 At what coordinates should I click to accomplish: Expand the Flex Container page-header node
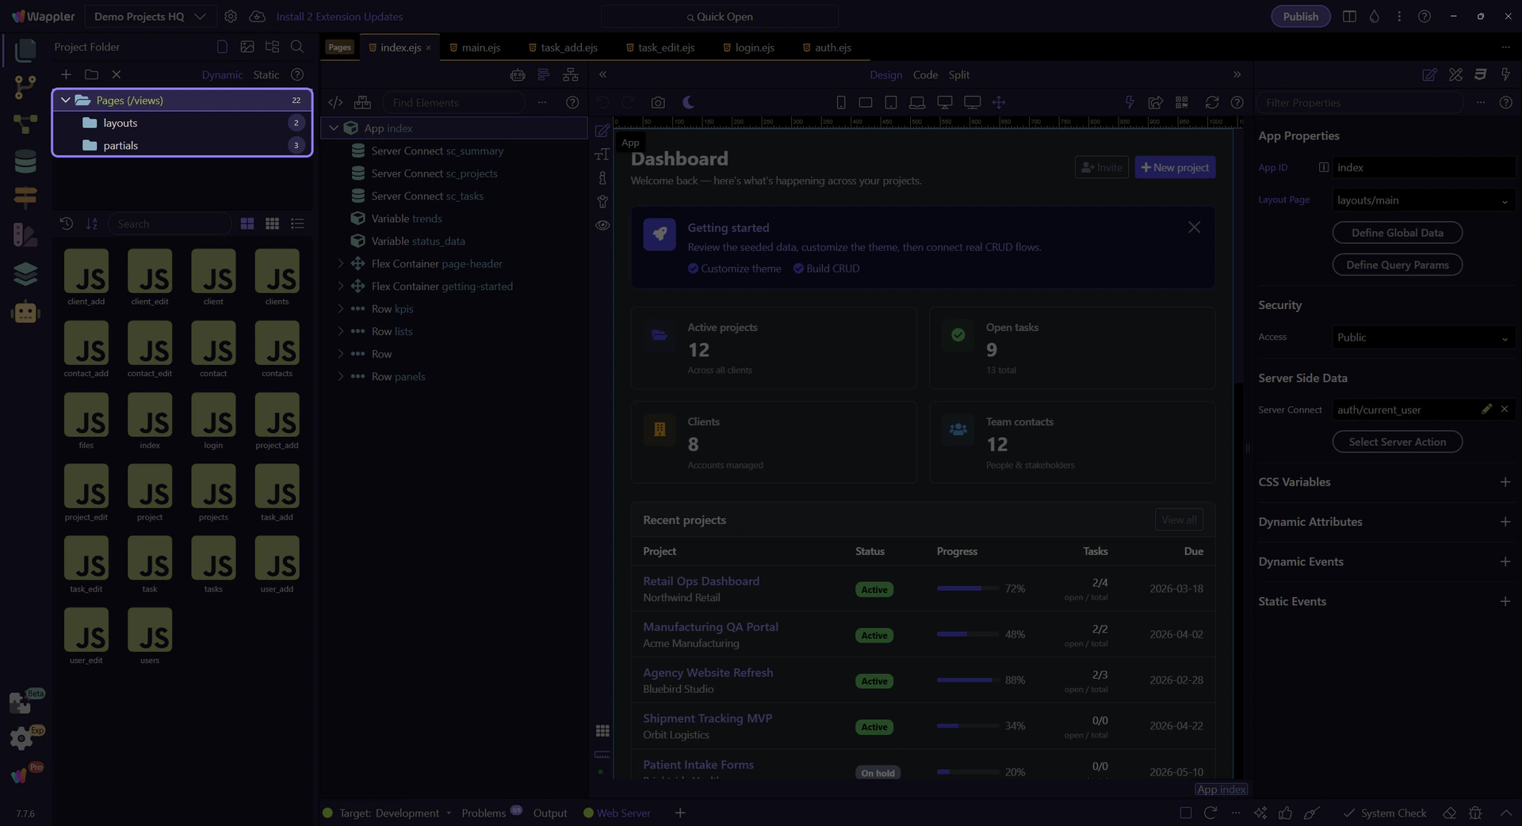[x=341, y=264]
